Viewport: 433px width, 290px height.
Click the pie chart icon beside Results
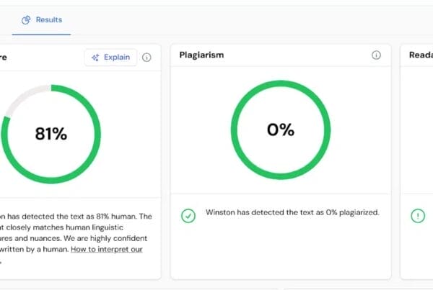pyautogui.click(x=25, y=19)
